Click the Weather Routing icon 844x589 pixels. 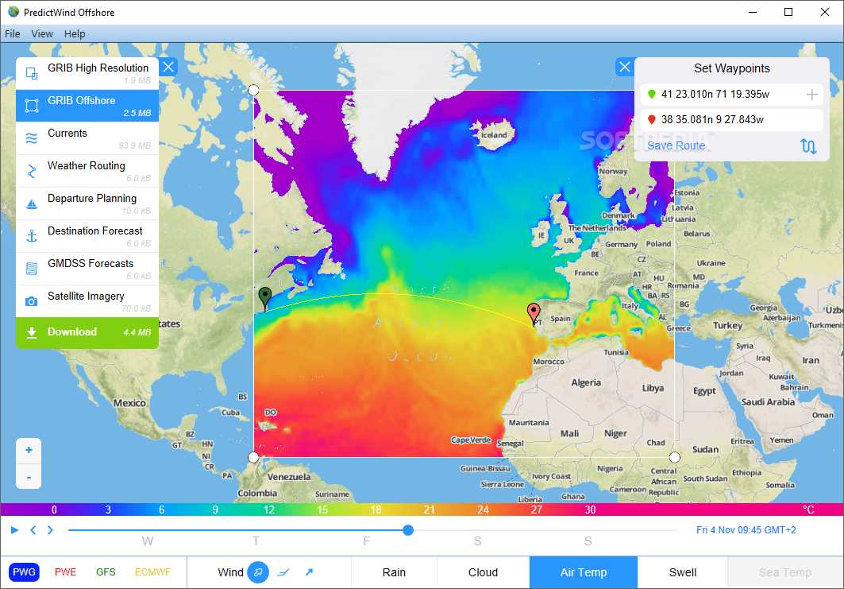click(32, 172)
